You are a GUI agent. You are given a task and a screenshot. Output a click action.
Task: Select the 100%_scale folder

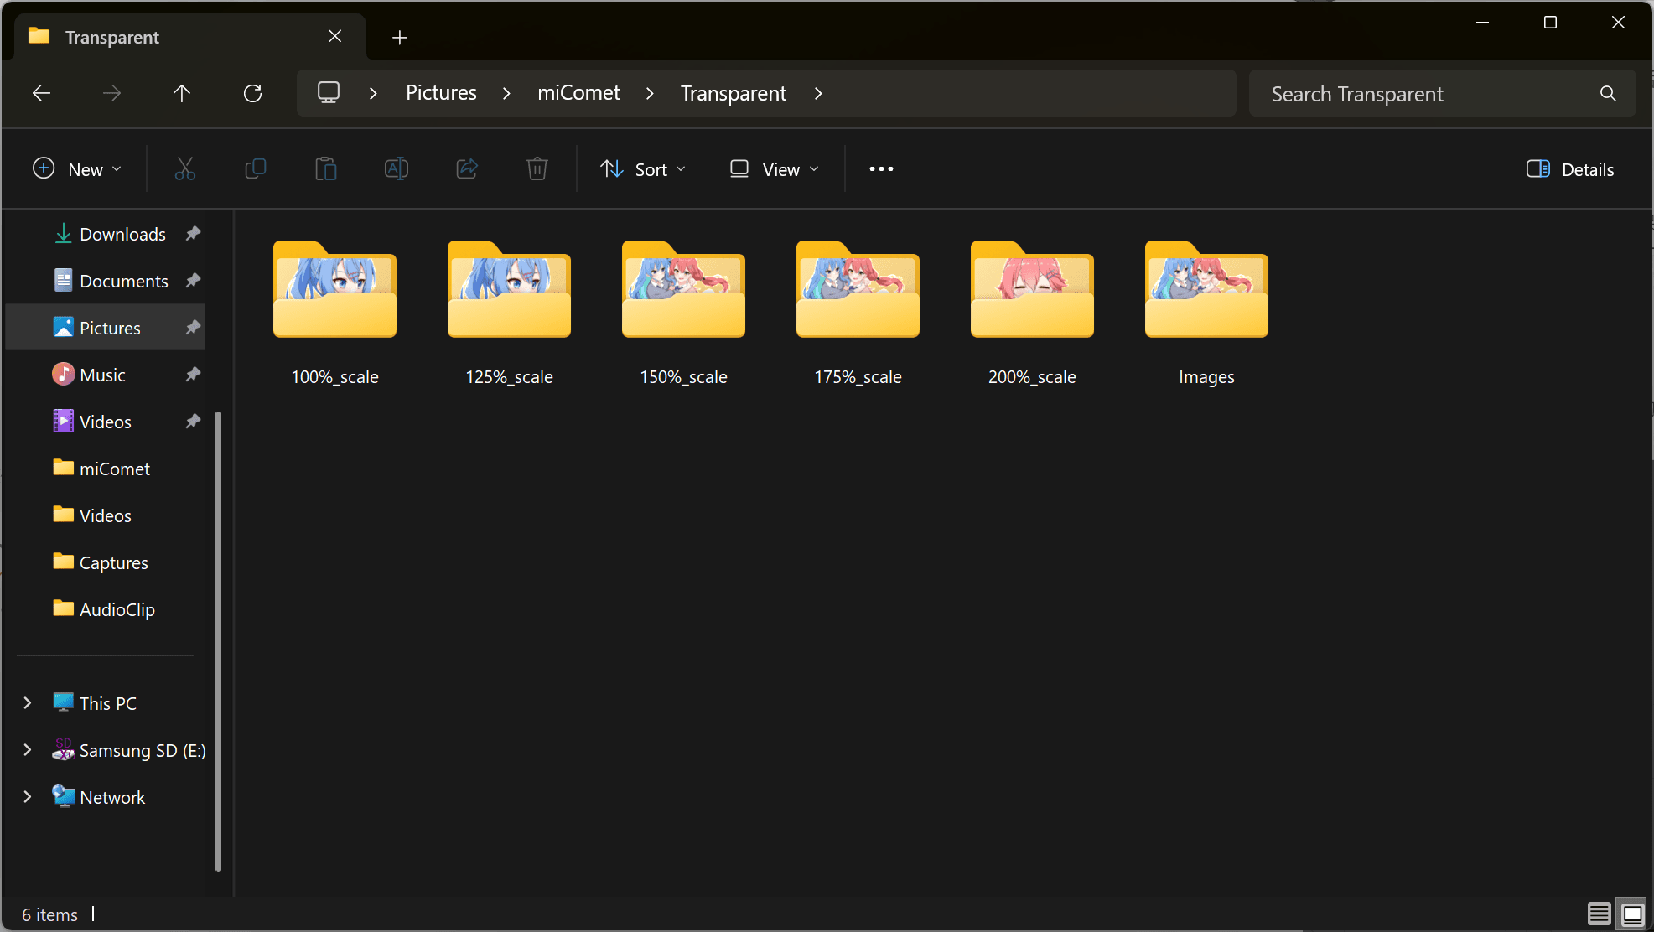click(x=334, y=313)
